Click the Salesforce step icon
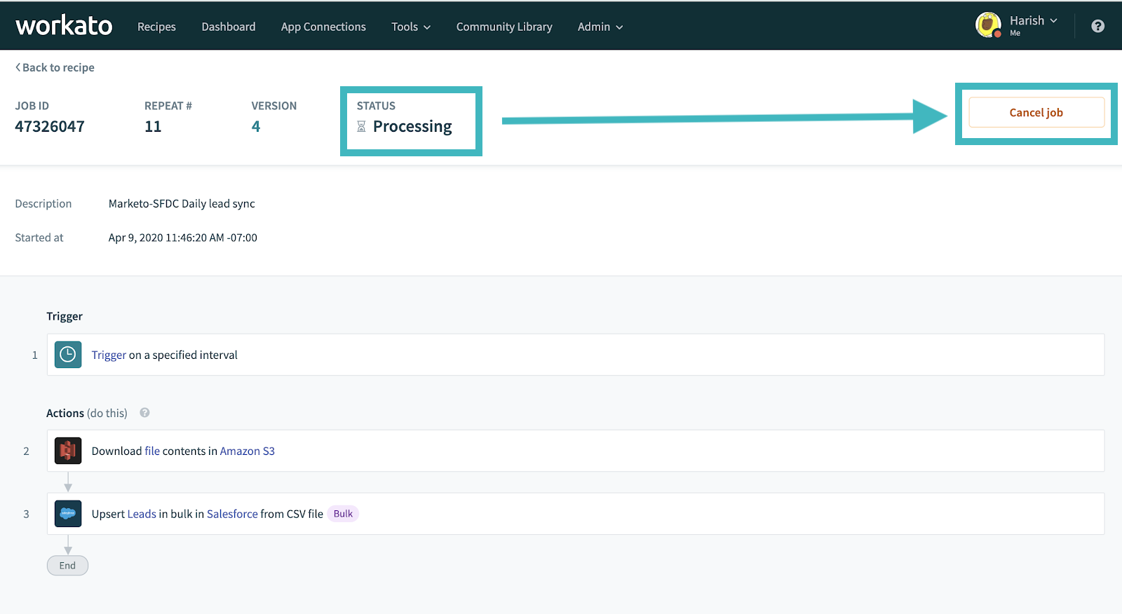This screenshot has height=614, width=1122. point(68,514)
